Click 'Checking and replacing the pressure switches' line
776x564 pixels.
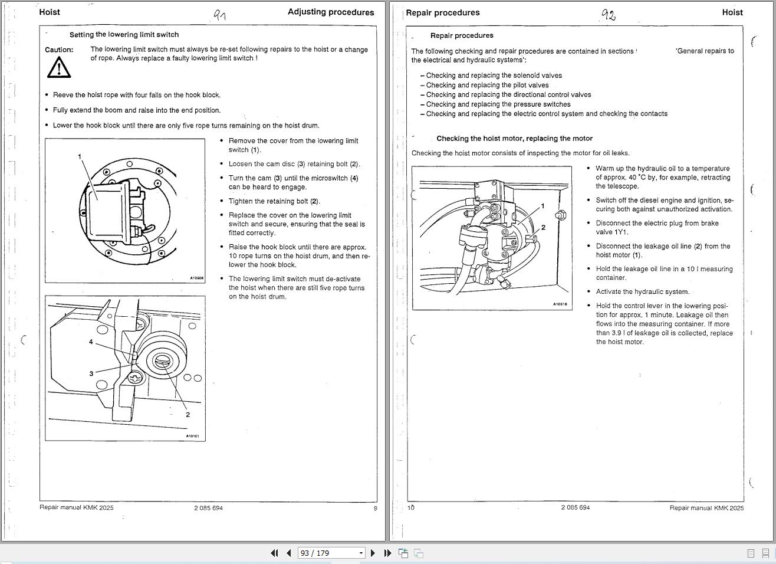(495, 104)
